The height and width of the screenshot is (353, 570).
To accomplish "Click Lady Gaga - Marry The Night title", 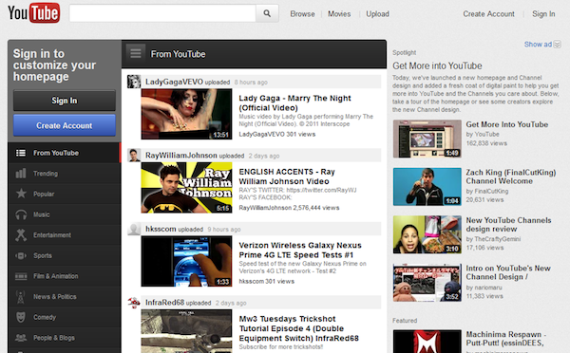I will 294,102.
